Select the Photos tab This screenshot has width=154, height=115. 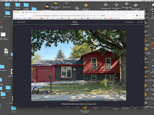point(75,22)
